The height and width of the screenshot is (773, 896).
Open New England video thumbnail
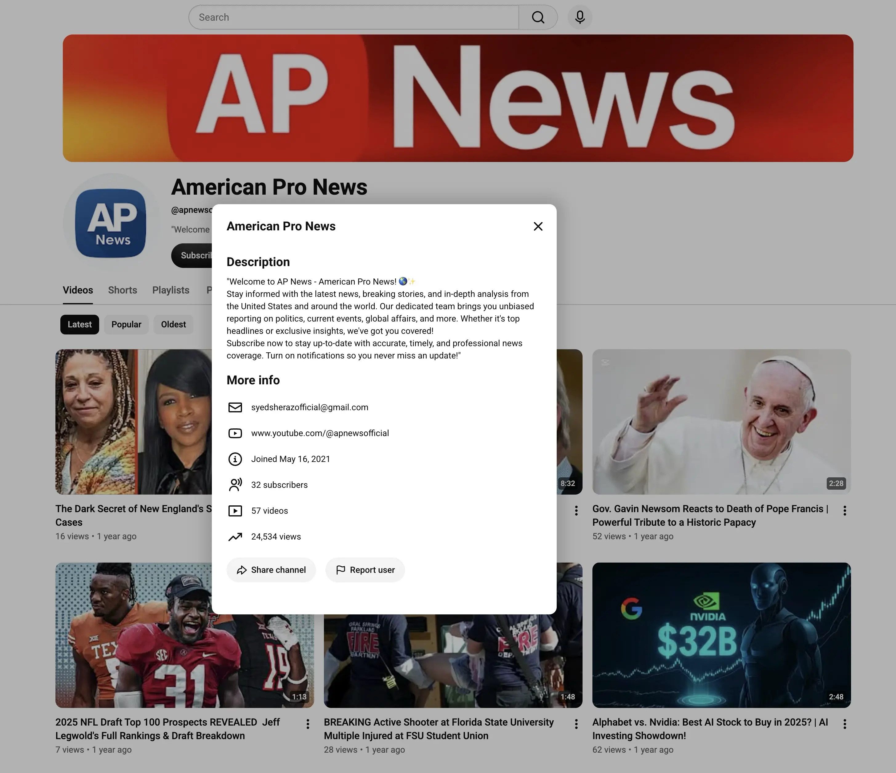(134, 422)
